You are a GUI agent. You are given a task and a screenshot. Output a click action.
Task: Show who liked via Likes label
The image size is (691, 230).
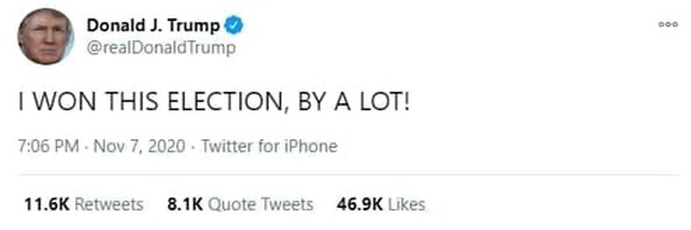pos(407,204)
